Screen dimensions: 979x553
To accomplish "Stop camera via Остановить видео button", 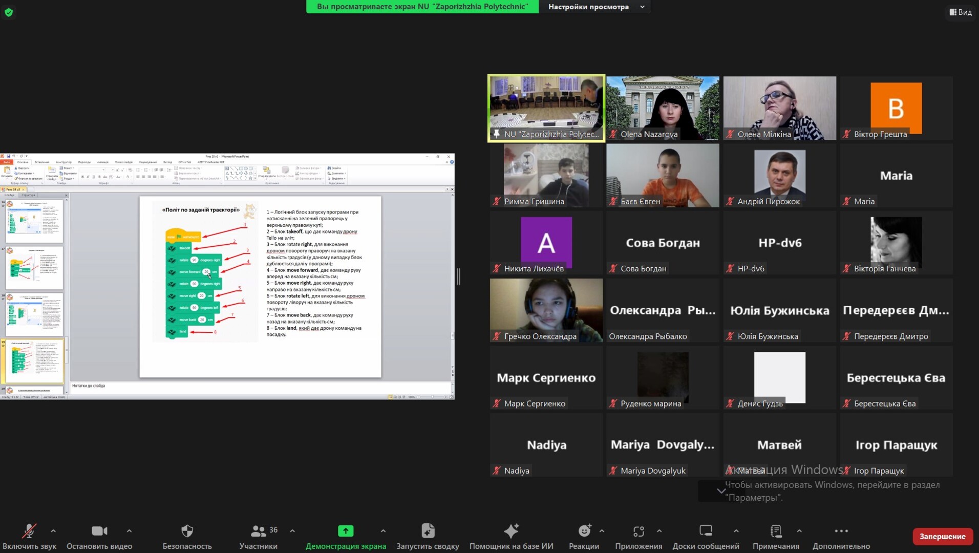I will click(99, 531).
